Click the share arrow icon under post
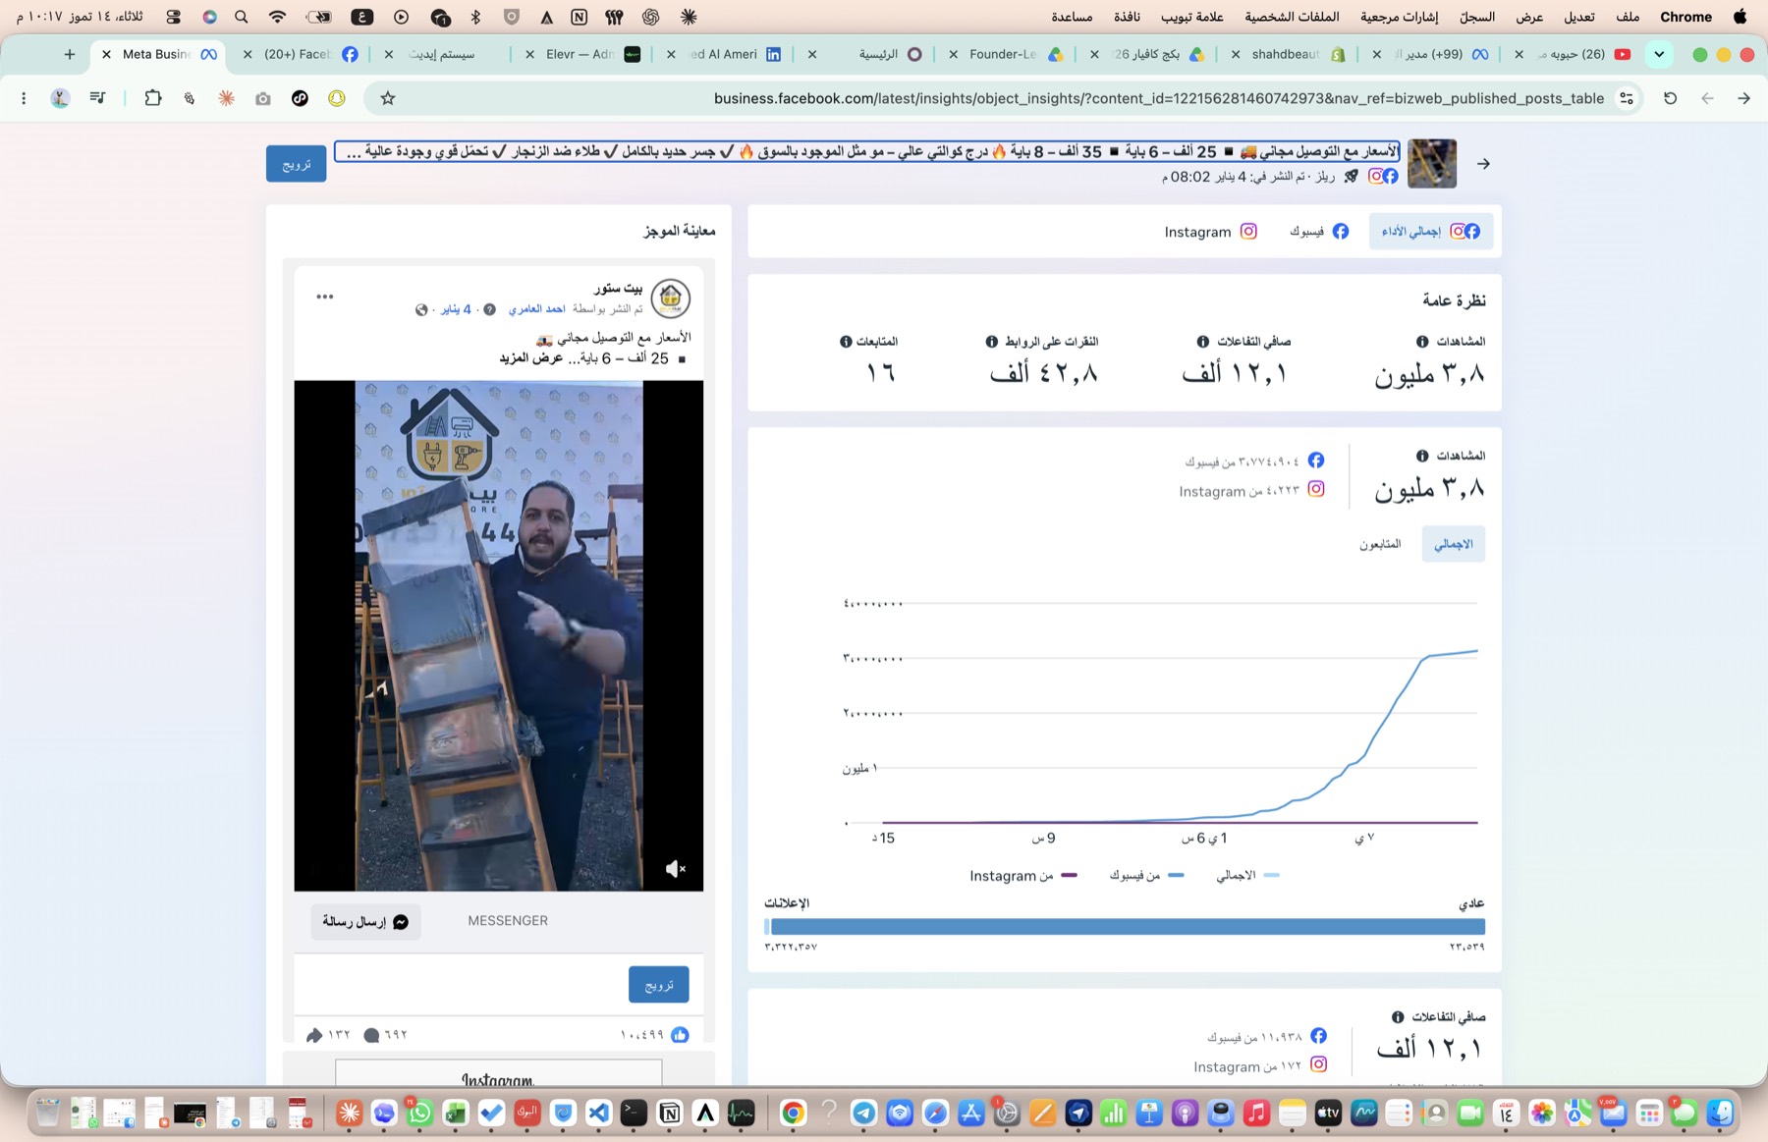Image resolution: width=1768 pixels, height=1142 pixels. pos(314,1035)
